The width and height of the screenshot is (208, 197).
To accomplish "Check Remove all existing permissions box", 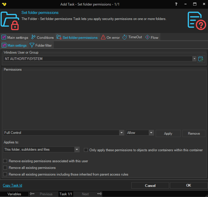I will 5,168.
